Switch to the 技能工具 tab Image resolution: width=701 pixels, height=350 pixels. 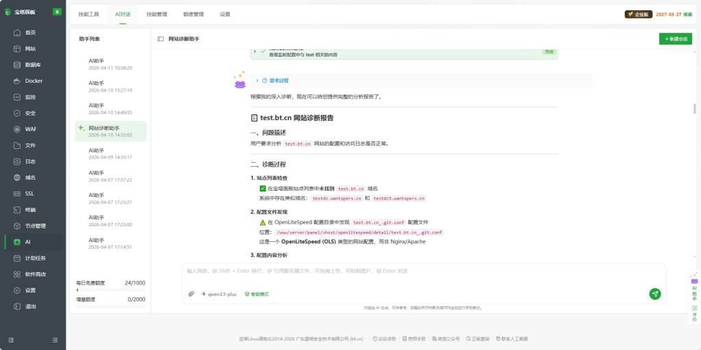click(x=88, y=14)
